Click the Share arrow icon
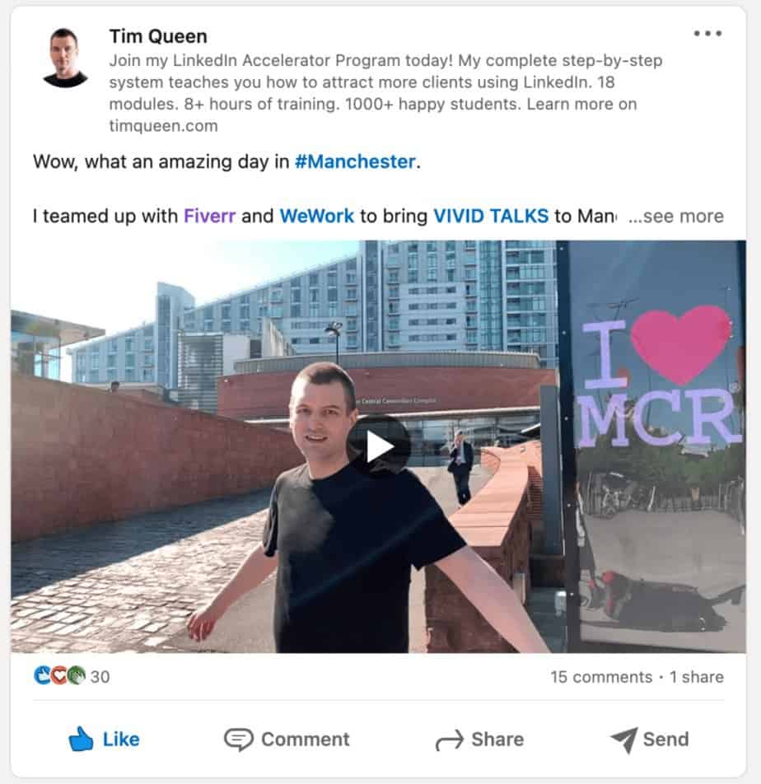The image size is (761, 784). (x=449, y=740)
